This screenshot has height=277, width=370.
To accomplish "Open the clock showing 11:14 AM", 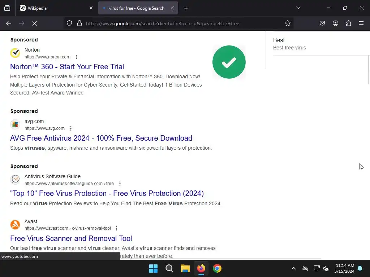I will pyautogui.click(x=344, y=268).
